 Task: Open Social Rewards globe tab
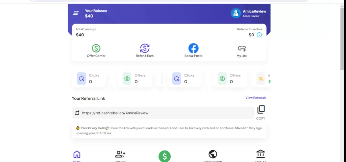point(213,155)
